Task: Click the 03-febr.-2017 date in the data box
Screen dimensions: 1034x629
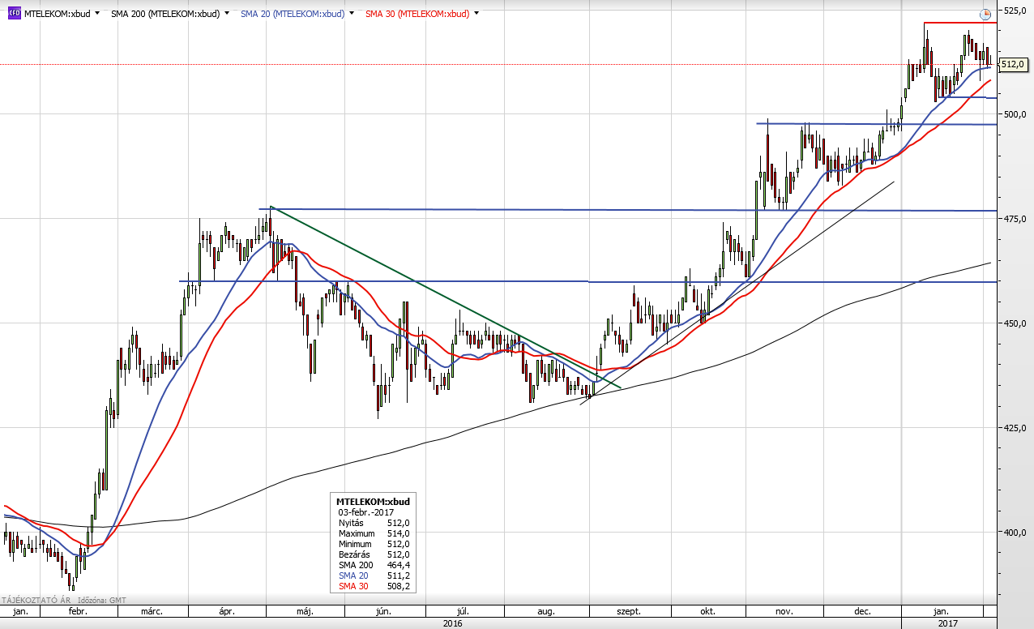Action: 365,513
